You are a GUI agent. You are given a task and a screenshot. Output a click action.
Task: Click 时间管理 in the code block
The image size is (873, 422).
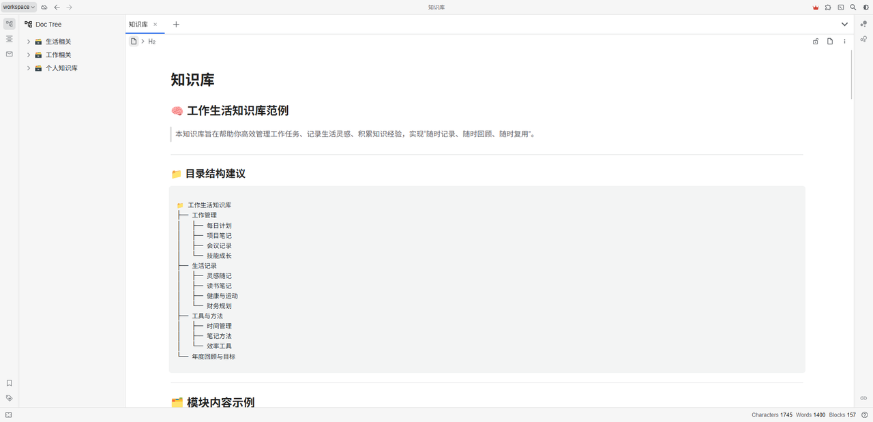219,327
